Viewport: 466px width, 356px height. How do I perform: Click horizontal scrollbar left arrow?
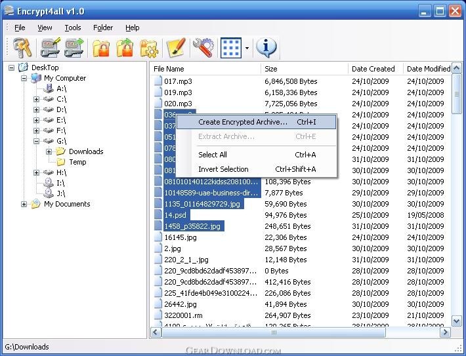pos(156,332)
